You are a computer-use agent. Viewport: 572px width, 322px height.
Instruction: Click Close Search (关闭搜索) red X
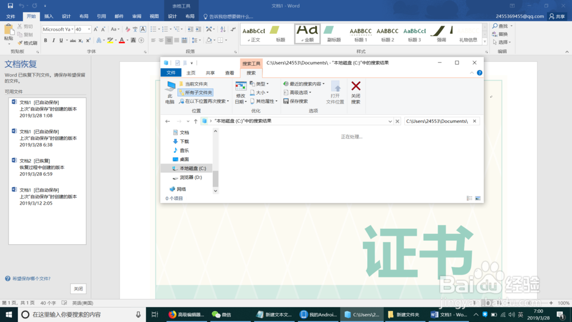coord(356,93)
